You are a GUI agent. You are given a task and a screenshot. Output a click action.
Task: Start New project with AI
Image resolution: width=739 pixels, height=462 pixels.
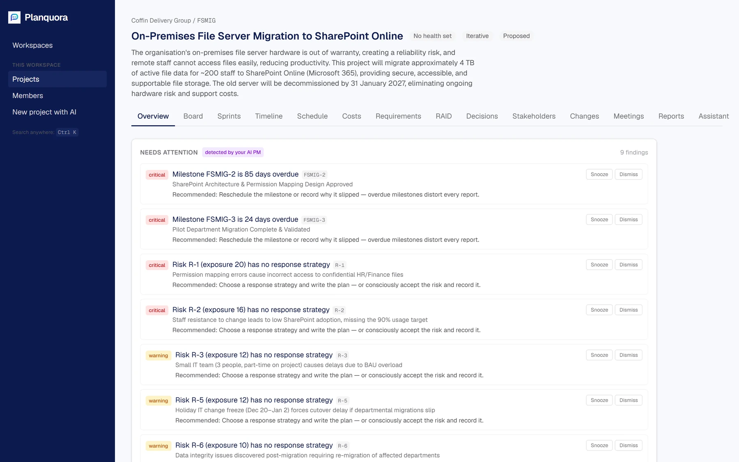click(x=57, y=112)
